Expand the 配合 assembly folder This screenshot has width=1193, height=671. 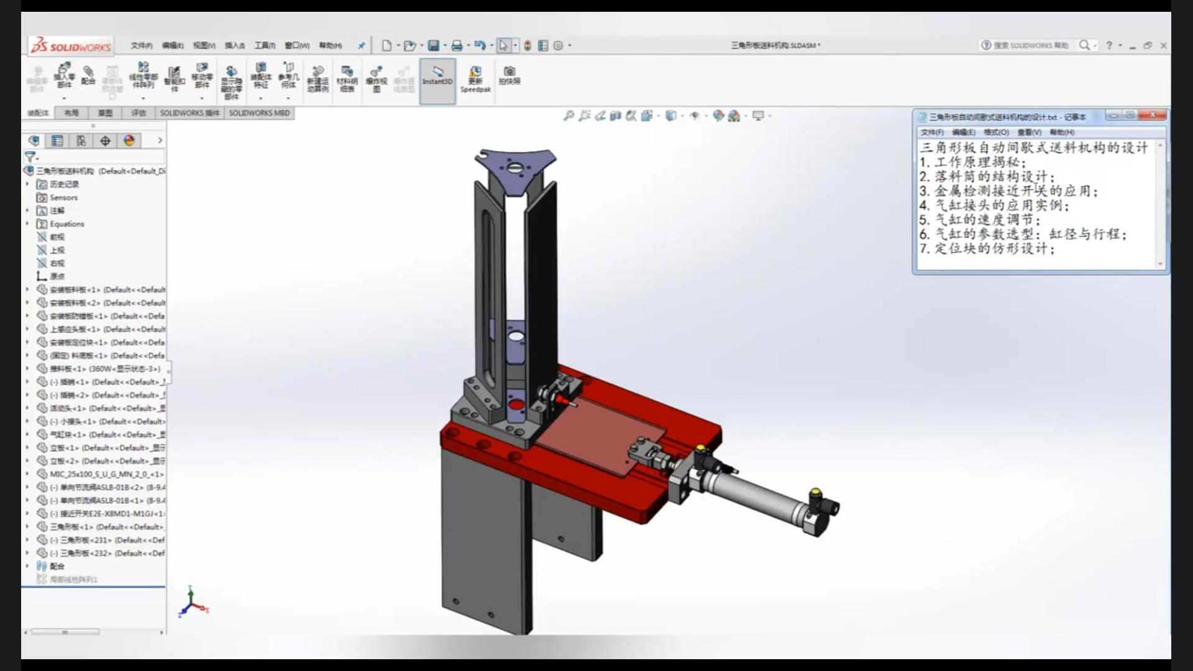(28, 565)
